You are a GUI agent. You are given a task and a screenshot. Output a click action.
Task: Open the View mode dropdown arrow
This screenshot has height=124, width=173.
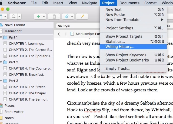(x=5, y=16)
